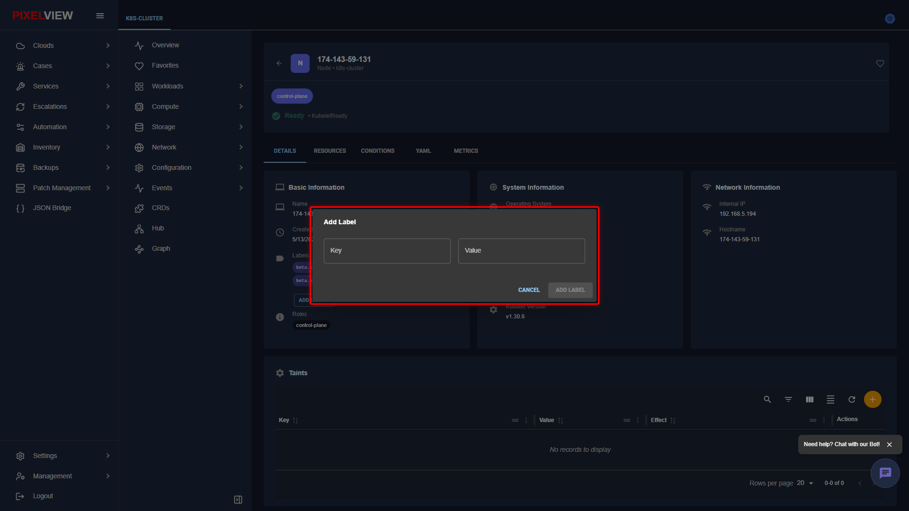Click the search icon in Taints toolbar
This screenshot has width=909, height=511.
click(767, 399)
